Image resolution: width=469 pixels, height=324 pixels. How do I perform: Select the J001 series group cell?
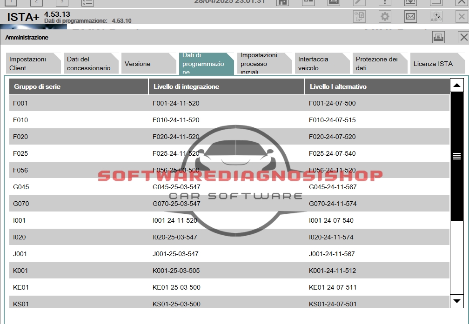pyautogui.click(x=20, y=254)
